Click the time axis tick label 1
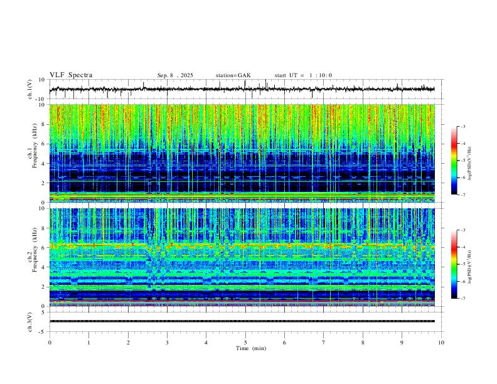This screenshot has height=384, width=497. [88, 343]
